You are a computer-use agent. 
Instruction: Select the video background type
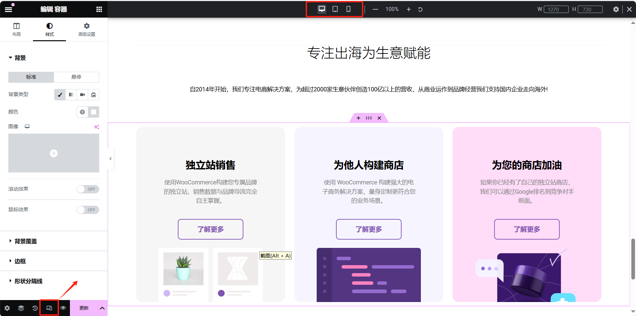click(x=82, y=95)
